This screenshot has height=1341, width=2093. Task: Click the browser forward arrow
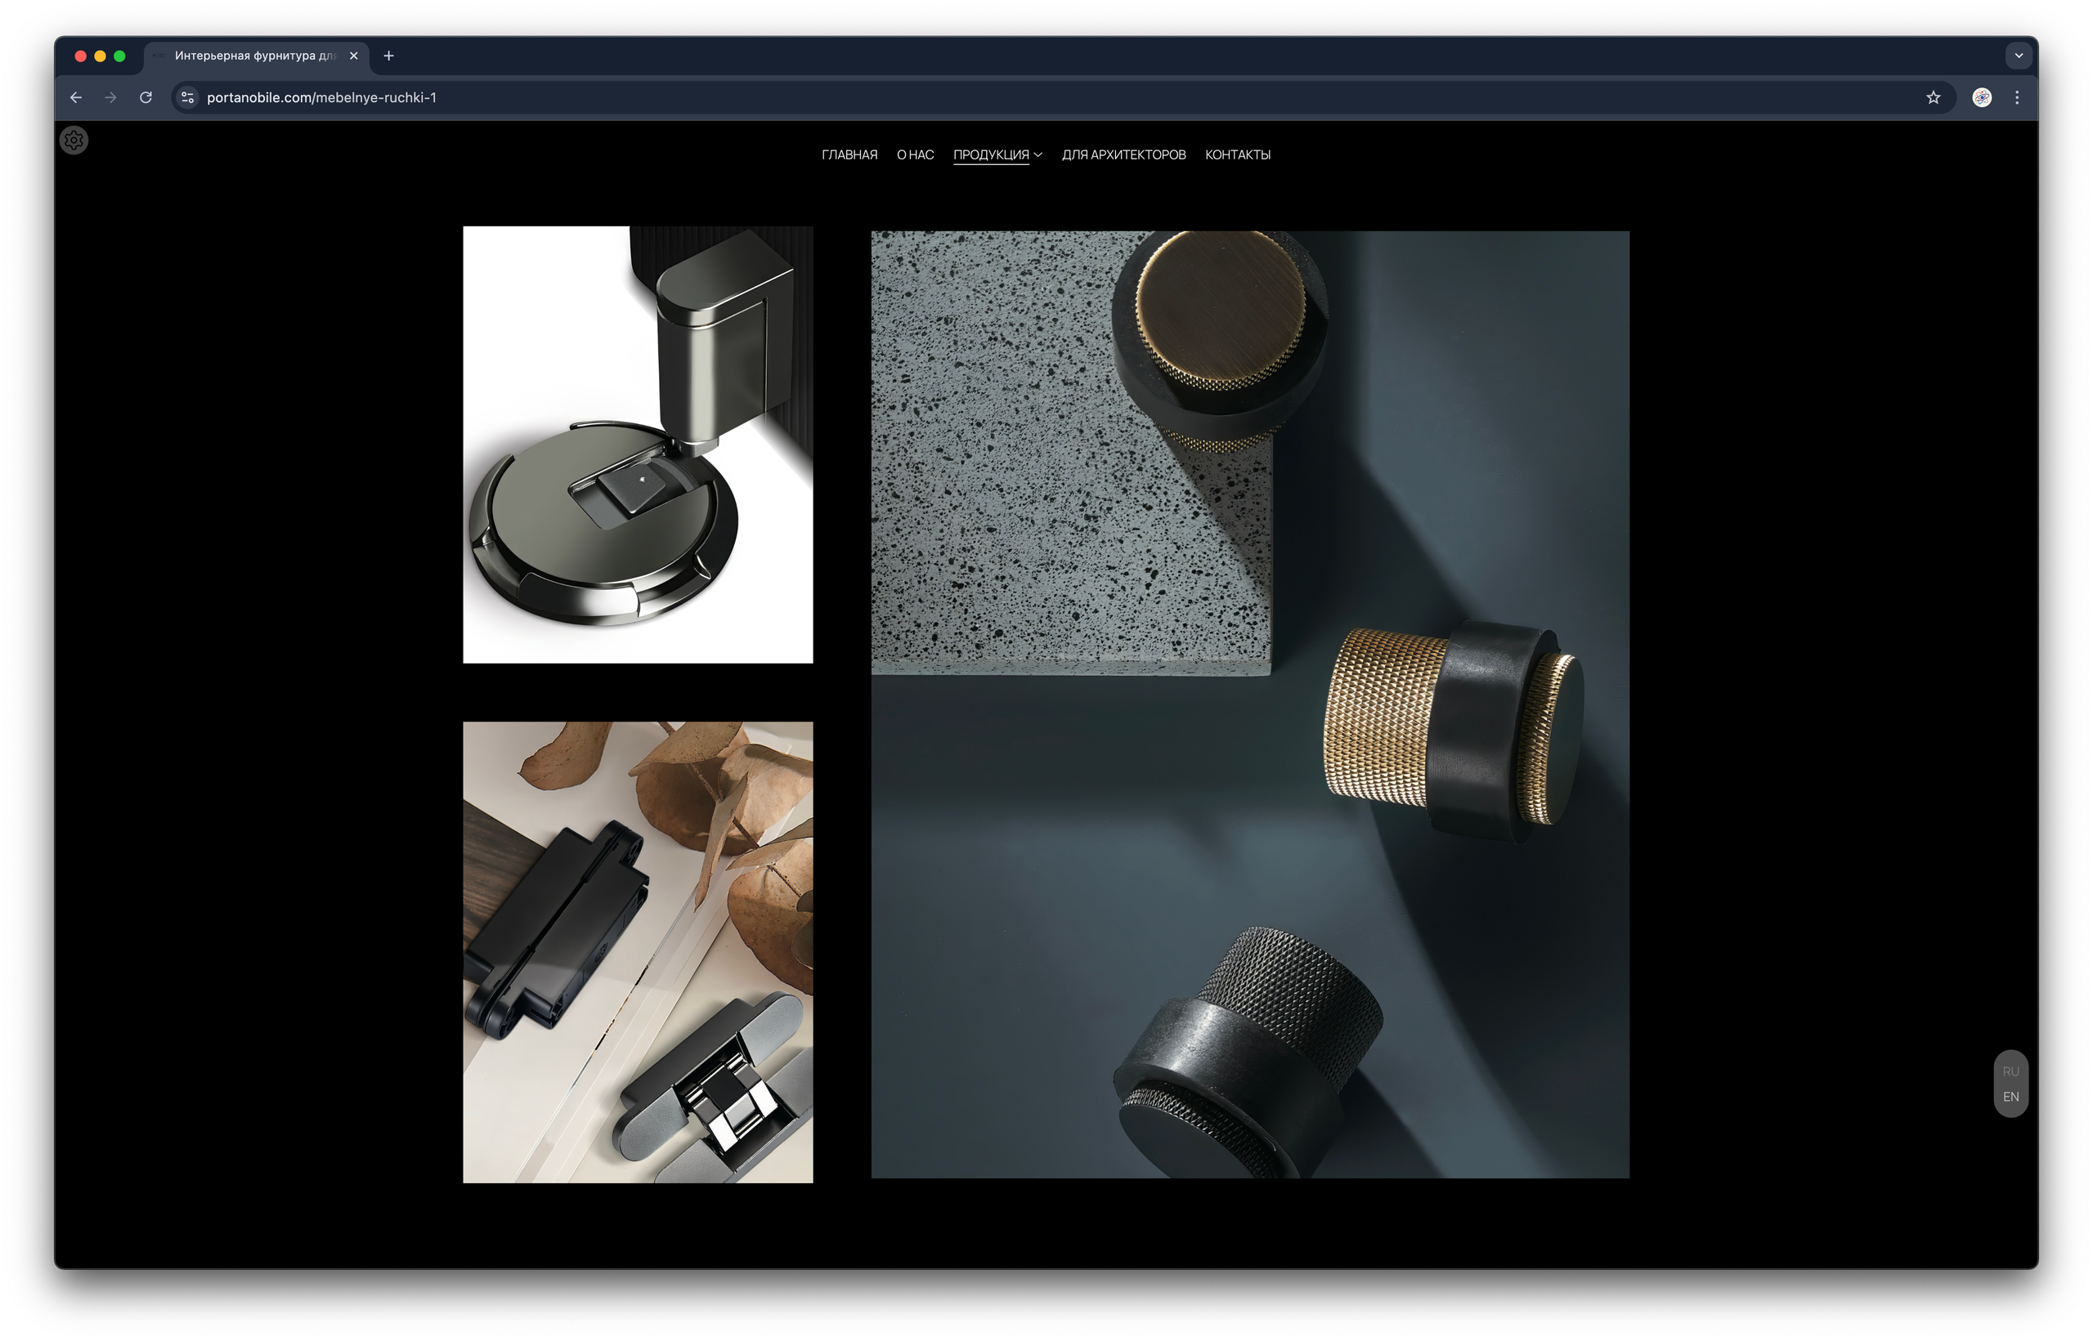coord(110,97)
